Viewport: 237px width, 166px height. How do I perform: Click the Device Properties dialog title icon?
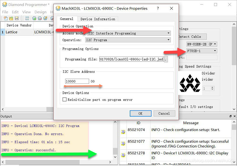coord(58,8)
